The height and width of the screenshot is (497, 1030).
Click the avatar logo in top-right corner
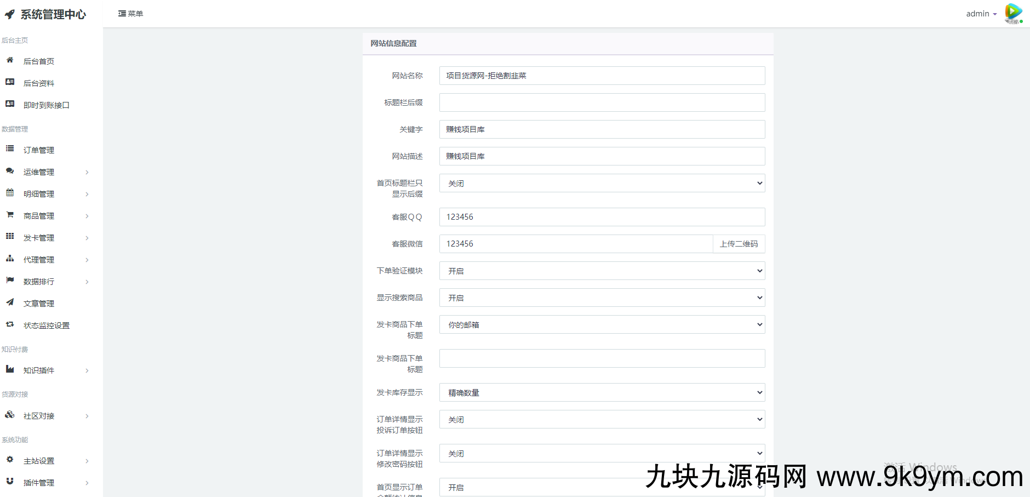[x=1013, y=13]
